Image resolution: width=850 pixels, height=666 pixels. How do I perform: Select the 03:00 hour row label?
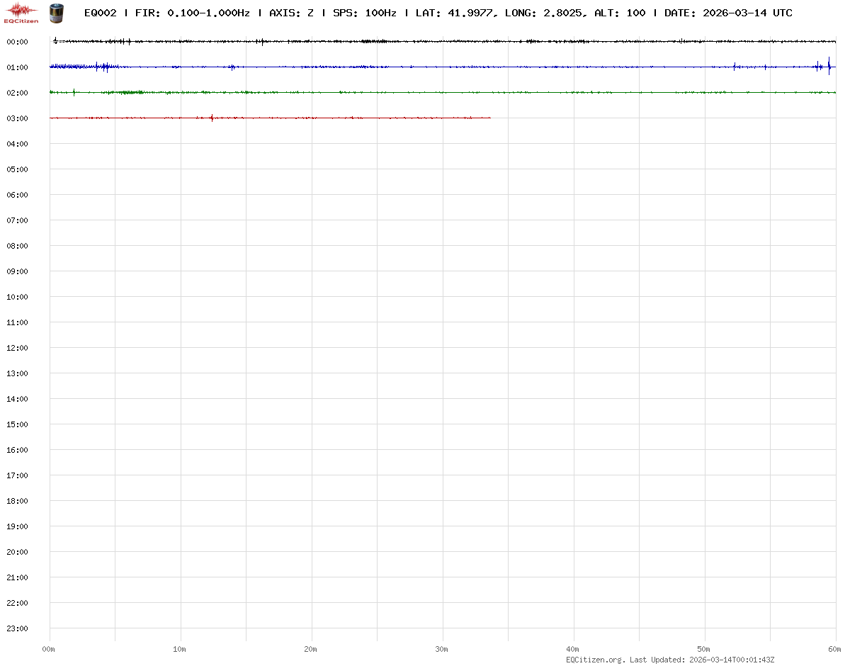(x=17, y=118)
